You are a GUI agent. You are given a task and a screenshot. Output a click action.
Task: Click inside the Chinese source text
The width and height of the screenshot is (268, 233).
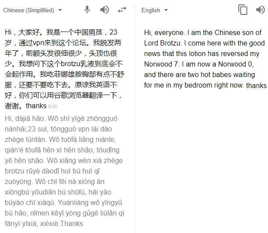click(x=64, y=69)
